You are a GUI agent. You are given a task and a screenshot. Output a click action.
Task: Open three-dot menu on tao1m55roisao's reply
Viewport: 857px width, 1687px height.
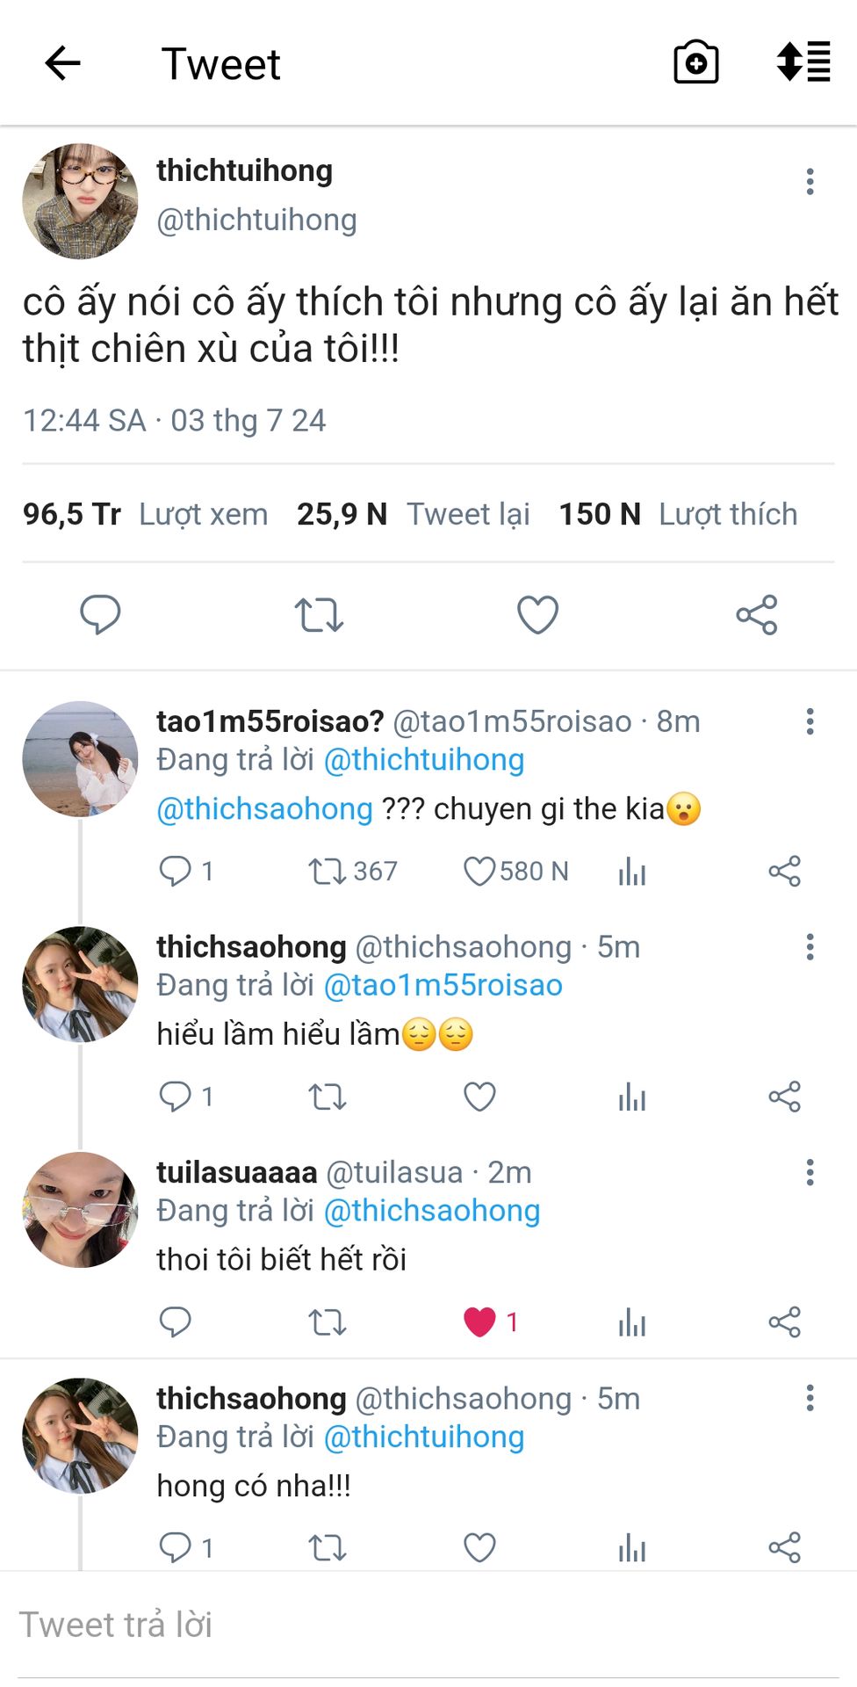pos(810,721)
